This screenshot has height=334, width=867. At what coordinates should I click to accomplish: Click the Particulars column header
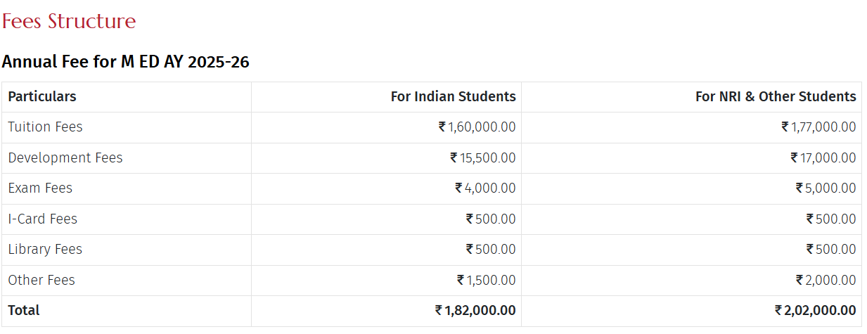tap(42, 96)
